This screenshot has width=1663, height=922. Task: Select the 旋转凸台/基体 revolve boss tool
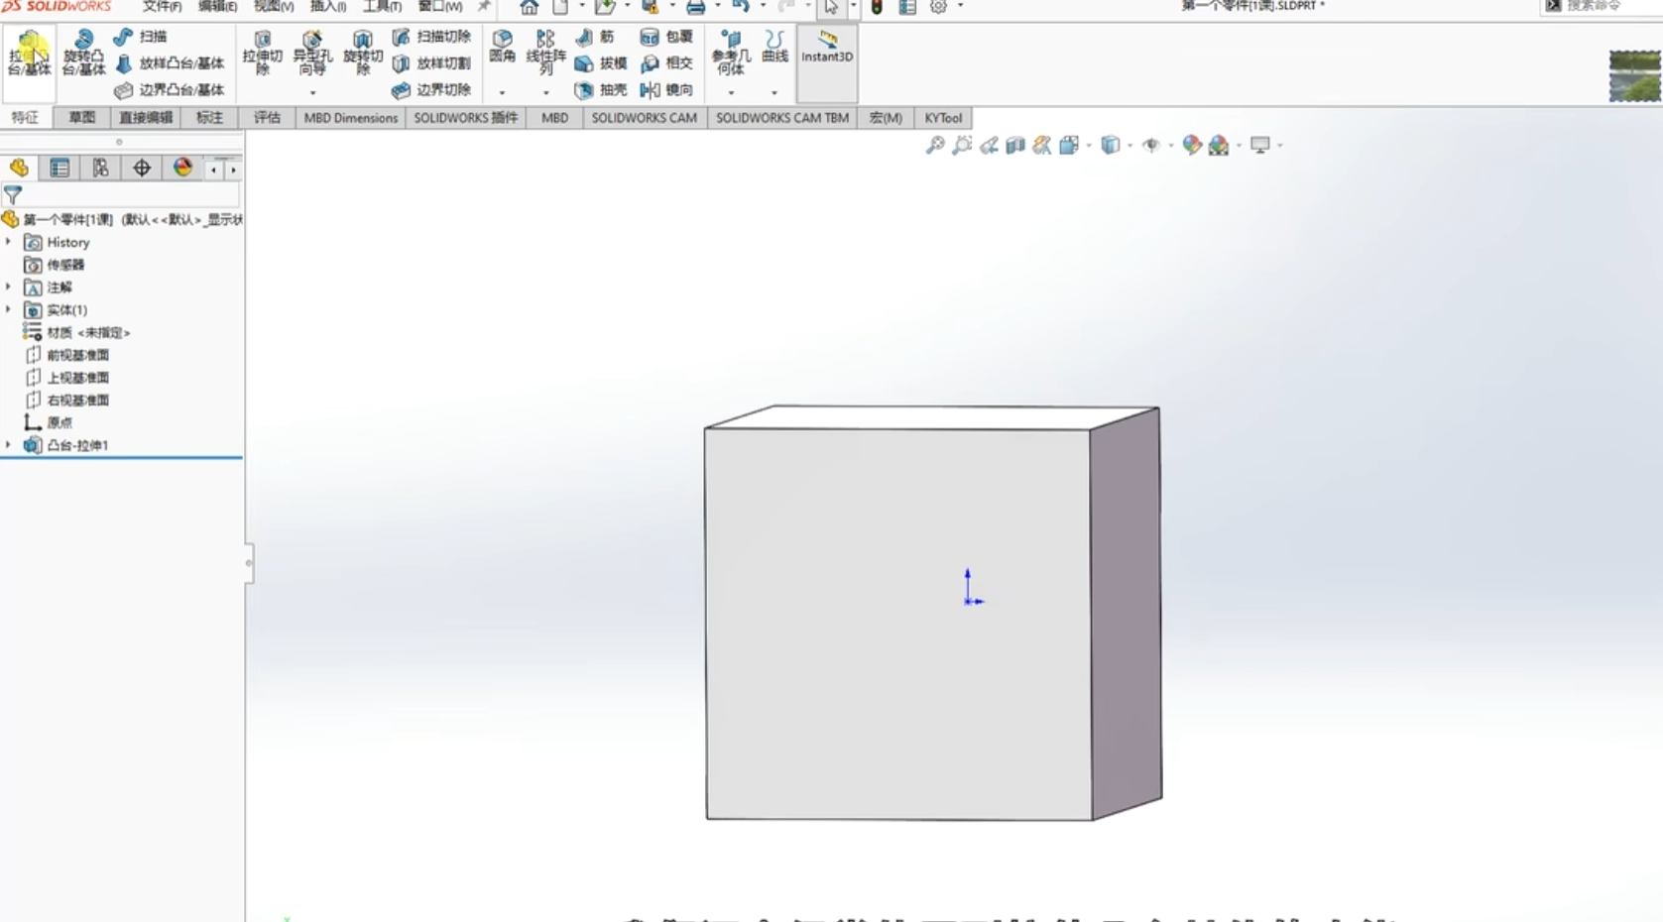click(x=83, y=52)
